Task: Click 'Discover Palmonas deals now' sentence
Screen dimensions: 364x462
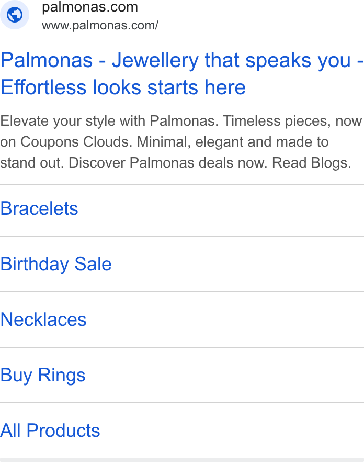Action: pyautogui.click(x=168, y=163)
